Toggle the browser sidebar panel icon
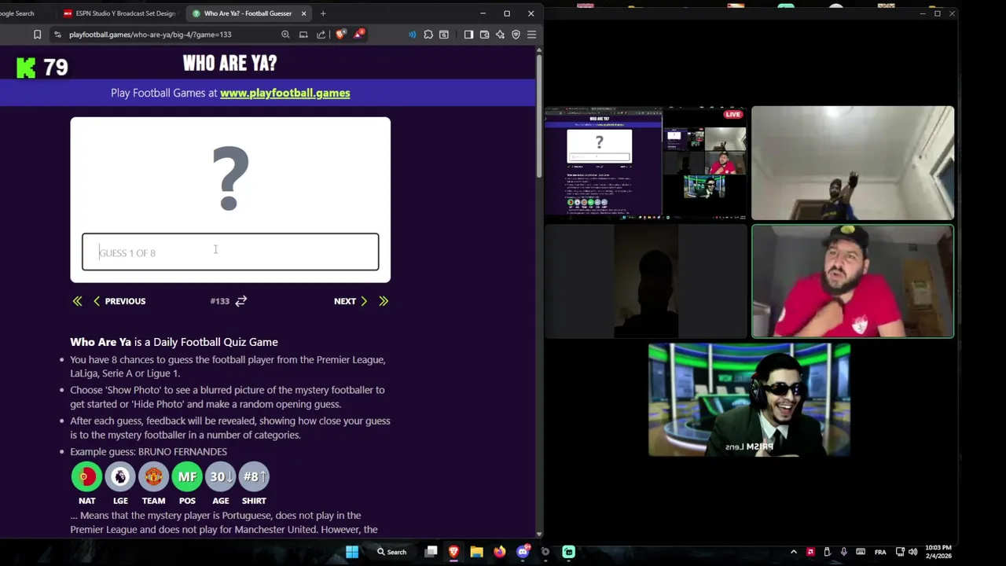 coord(468,35)
